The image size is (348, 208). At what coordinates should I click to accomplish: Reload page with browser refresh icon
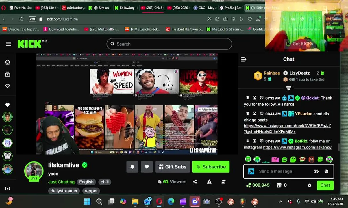click(x=21, y=19)
